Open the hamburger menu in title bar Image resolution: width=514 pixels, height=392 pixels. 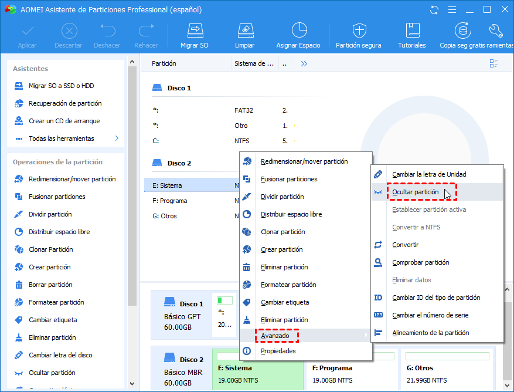[452, 10]
